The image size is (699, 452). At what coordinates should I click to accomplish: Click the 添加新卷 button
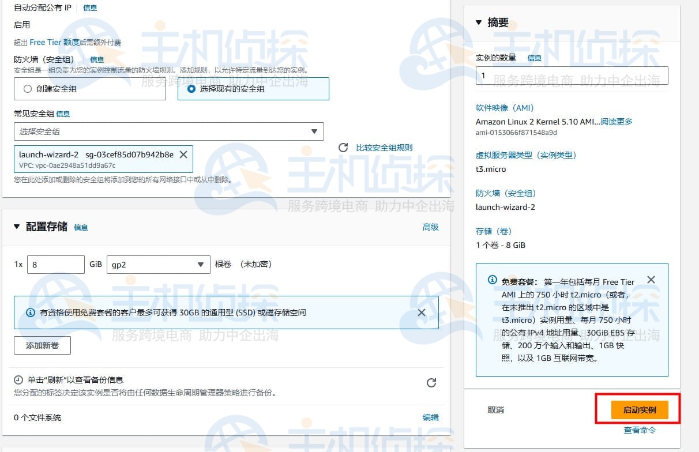[42, 345]
